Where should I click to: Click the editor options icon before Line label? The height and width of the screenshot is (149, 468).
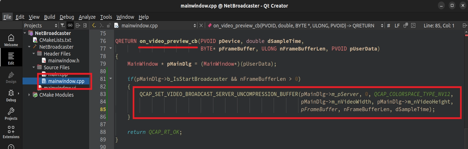(x=413, y=26)
